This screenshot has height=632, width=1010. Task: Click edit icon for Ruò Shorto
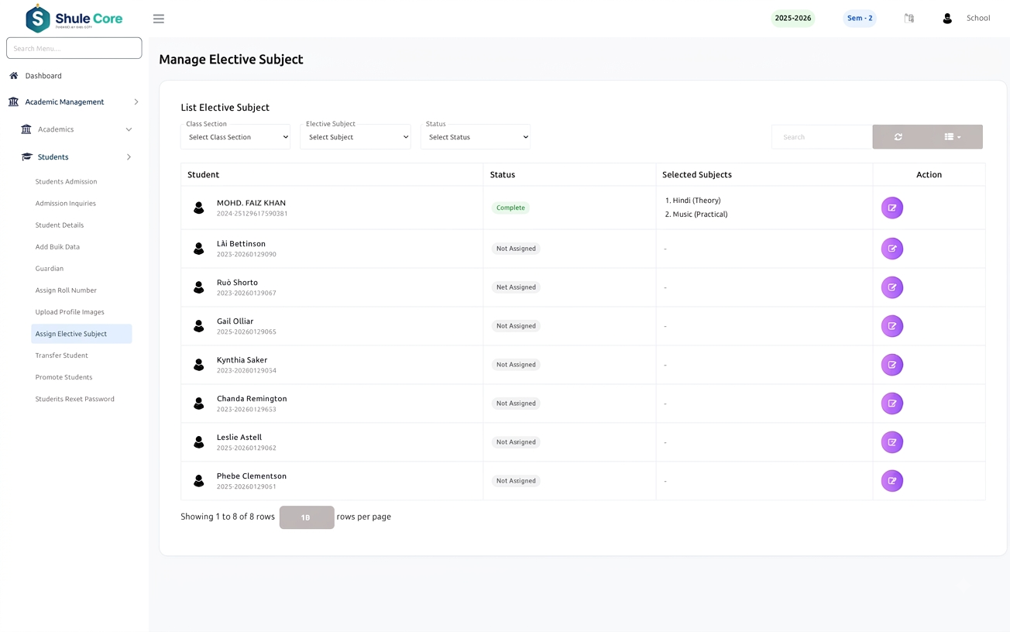892,287
